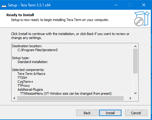The width and height of the screenshot is (152, 120).
Task: Click the 'Ready to Install' heading
Action: coord(20,15)
